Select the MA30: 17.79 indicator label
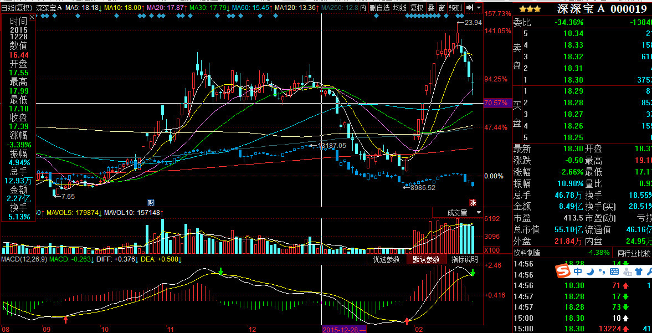 click(x=209, y=8)
